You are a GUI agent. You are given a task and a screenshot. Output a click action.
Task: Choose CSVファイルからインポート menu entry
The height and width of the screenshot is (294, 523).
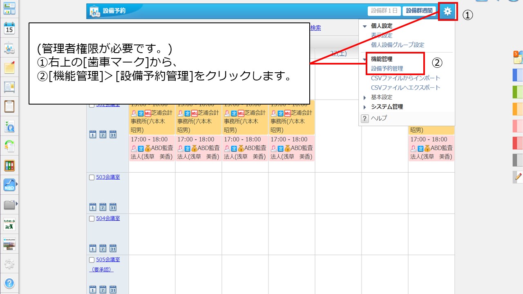point(405,78)
